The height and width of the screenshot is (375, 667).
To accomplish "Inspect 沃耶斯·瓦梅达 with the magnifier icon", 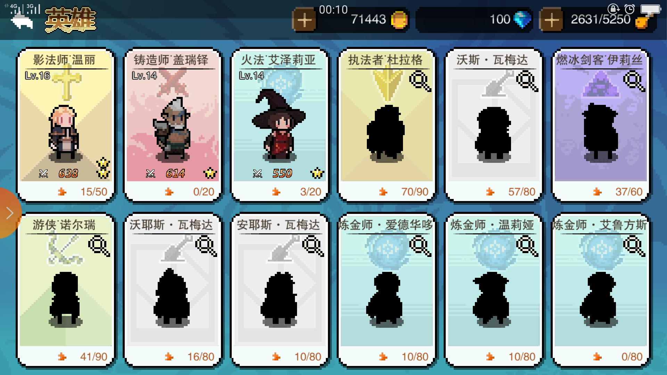I will tap(206, 246).
